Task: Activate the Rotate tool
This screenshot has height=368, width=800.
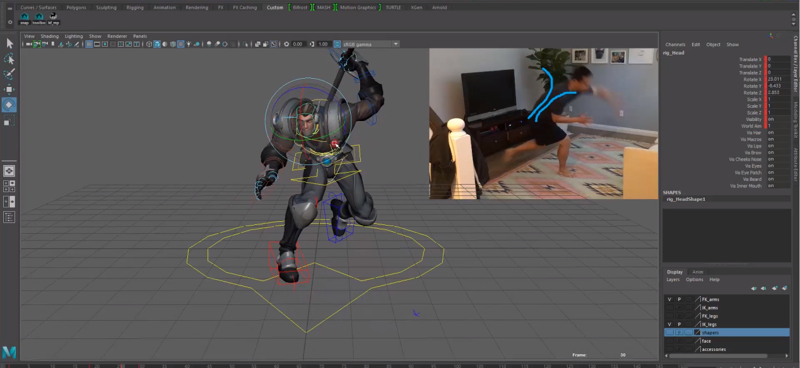Action: pyautogui.click(x=9, y=105)
